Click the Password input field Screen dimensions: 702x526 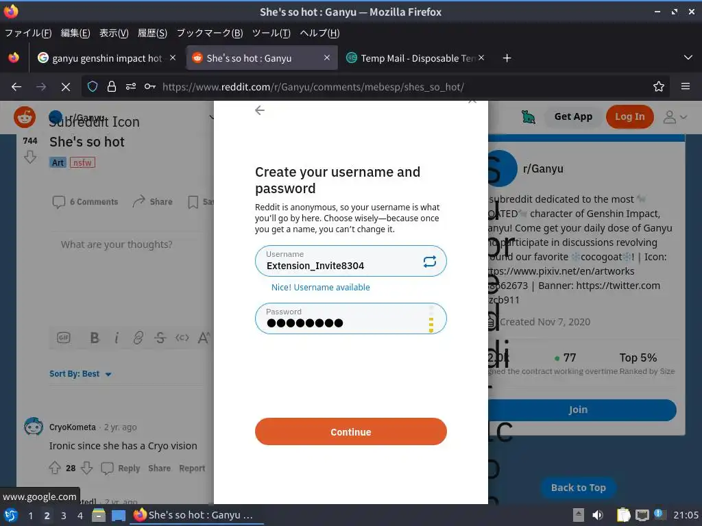click(350, 318)
